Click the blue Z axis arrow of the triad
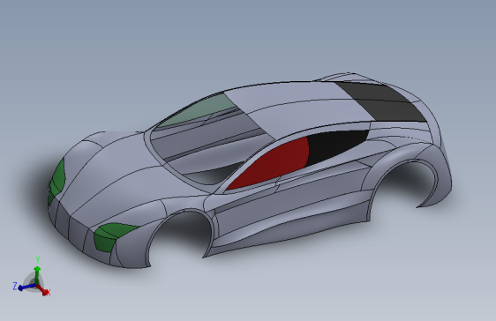Screen dimensions: 496x321 [26, 287]
